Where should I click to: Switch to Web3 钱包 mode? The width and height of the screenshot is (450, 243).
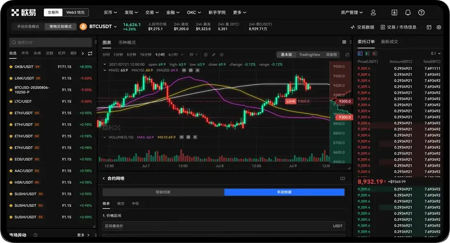(x=75, y=12)
